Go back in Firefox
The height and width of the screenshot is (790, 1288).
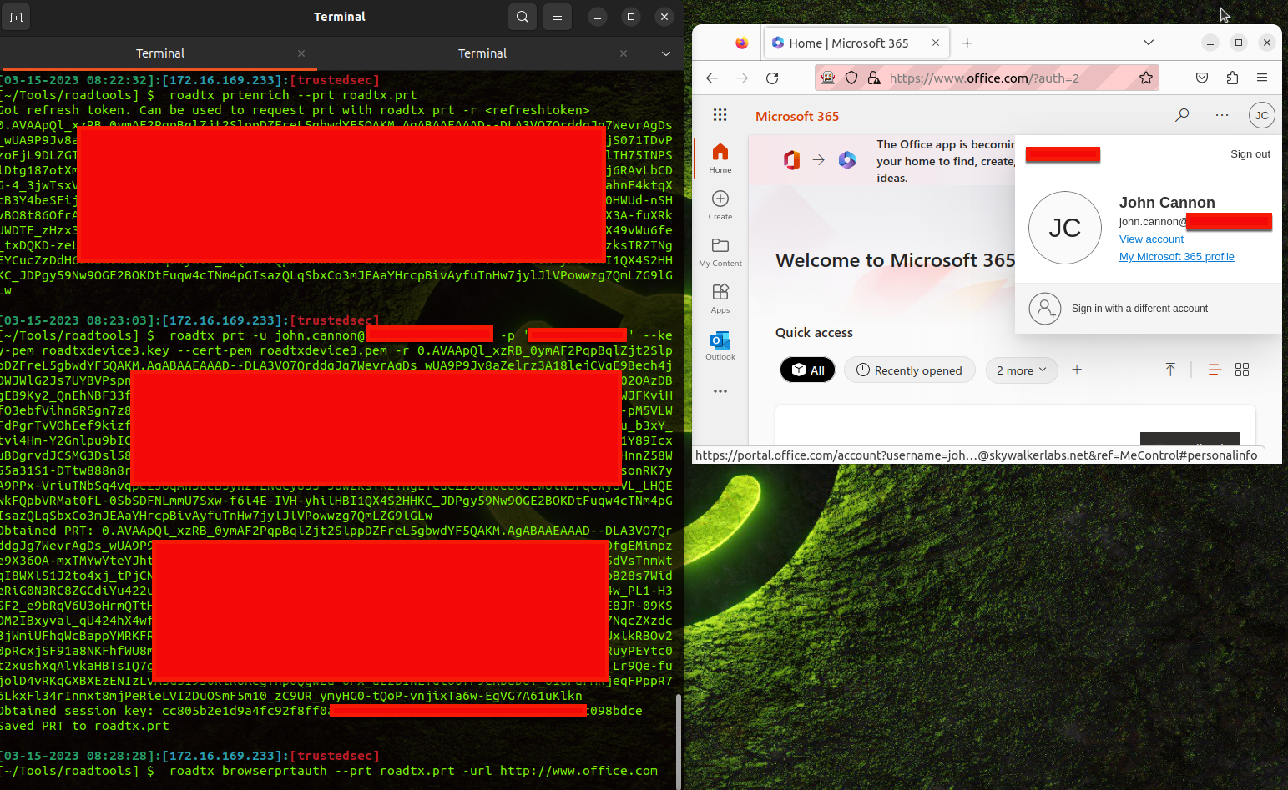[x=712, y=78]
